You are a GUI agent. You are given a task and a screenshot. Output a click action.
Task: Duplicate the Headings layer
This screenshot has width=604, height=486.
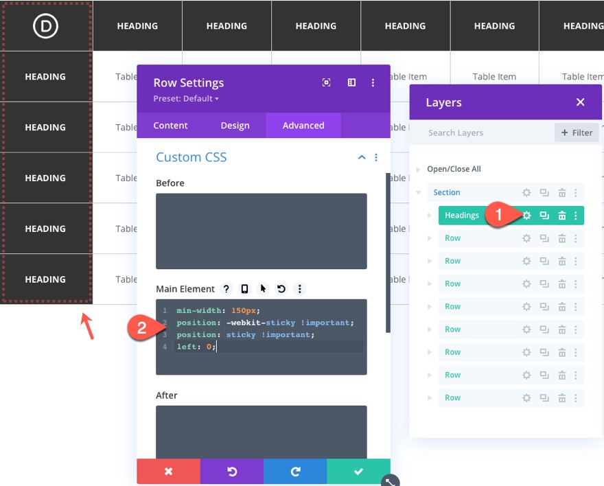(544, 216)
